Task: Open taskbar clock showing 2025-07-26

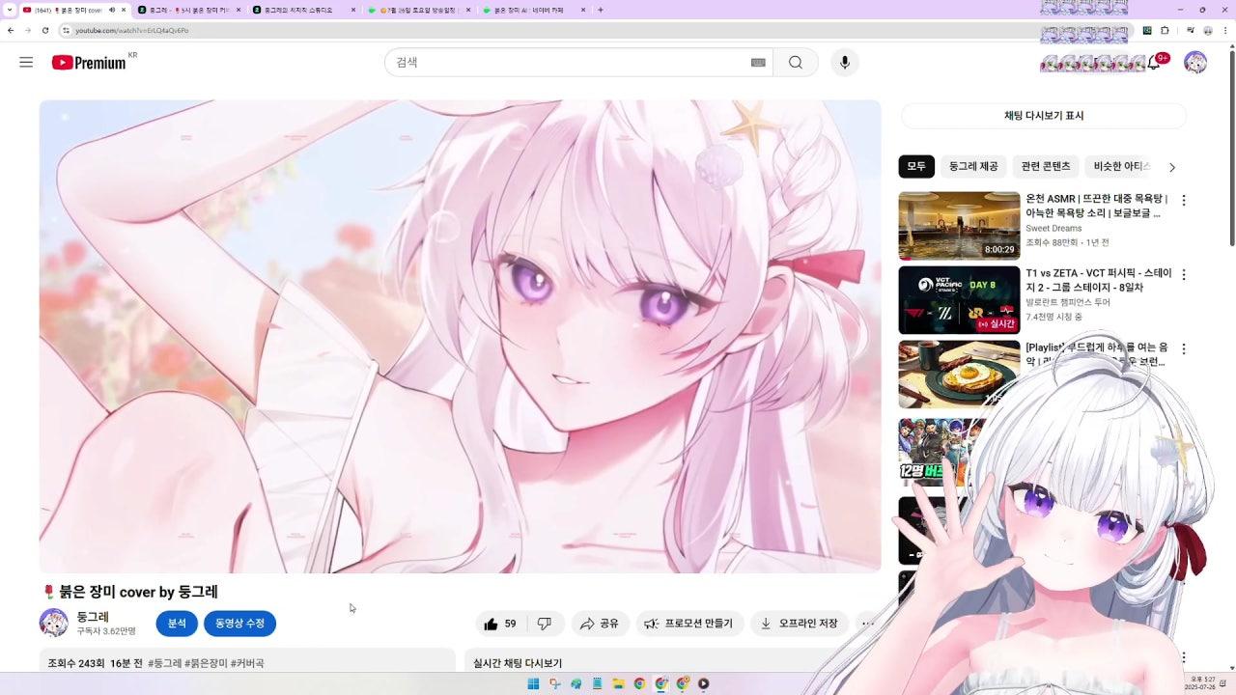Action: [x=1202, y=683]
